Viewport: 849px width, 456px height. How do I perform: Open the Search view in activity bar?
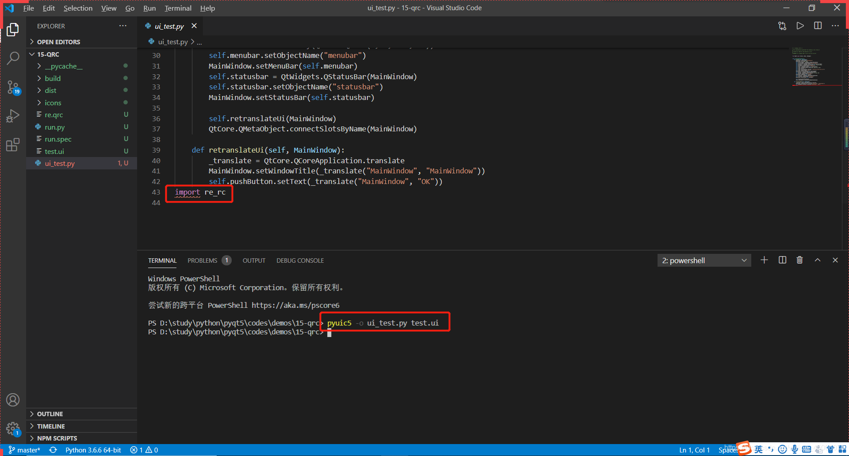[x=13, y=58]
